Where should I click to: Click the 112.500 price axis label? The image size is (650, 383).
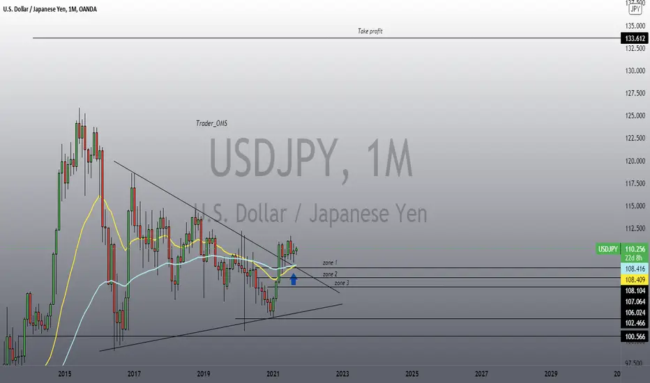635,228
